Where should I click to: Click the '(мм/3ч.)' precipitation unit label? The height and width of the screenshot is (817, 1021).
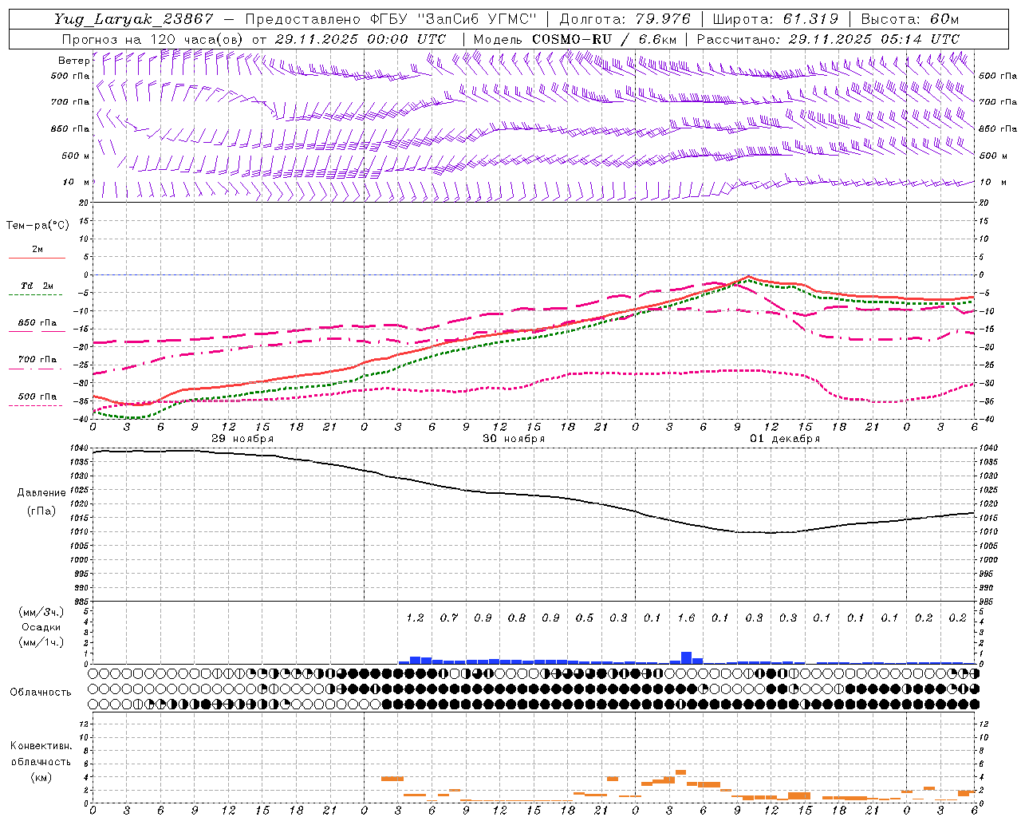[41, 612]
